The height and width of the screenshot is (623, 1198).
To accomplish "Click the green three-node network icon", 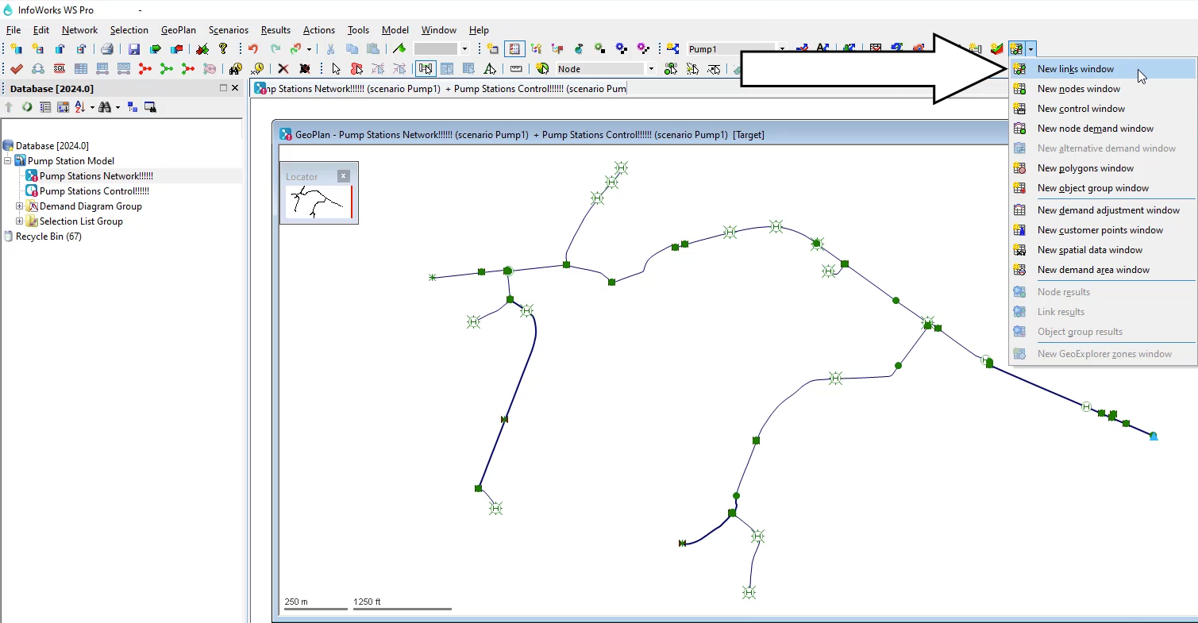I will [x=166, y=68].
